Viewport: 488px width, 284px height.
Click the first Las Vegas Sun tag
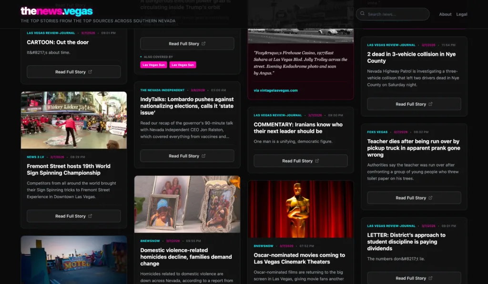153,64
